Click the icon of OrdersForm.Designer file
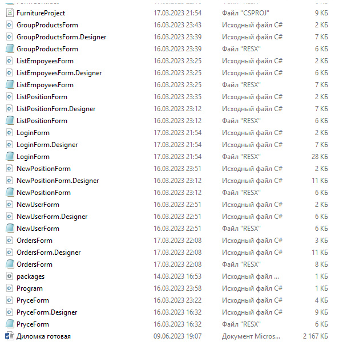The image size is (343, 342). pyautogui.click(x=9, y=253)
